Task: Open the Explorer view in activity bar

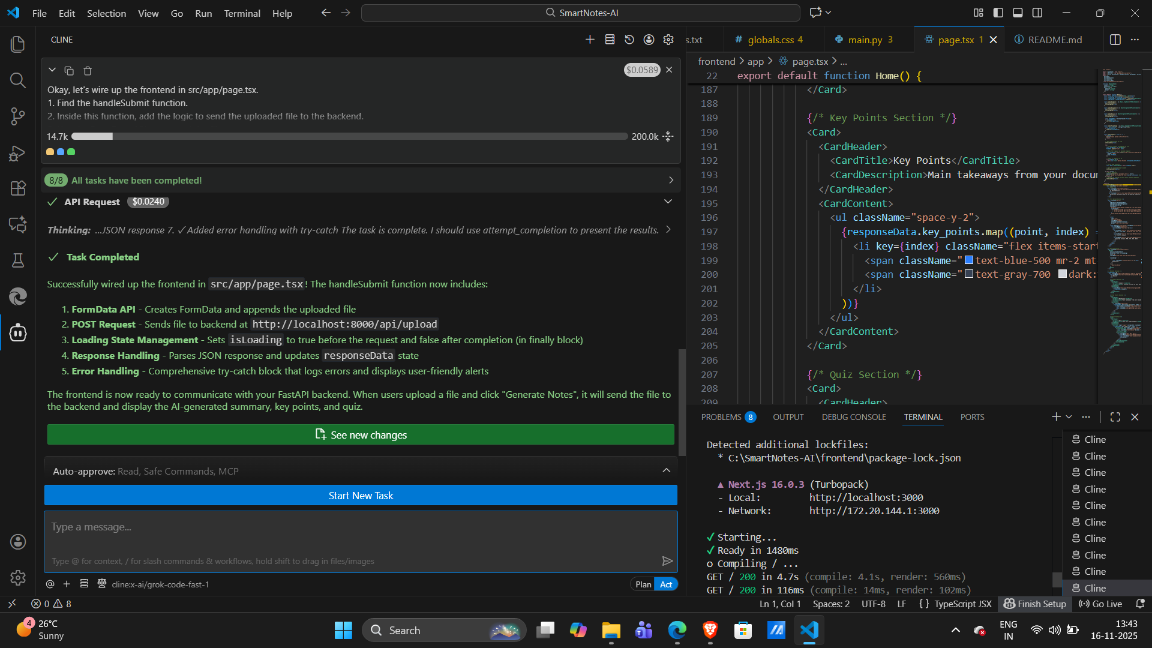Action: (18, 44)
